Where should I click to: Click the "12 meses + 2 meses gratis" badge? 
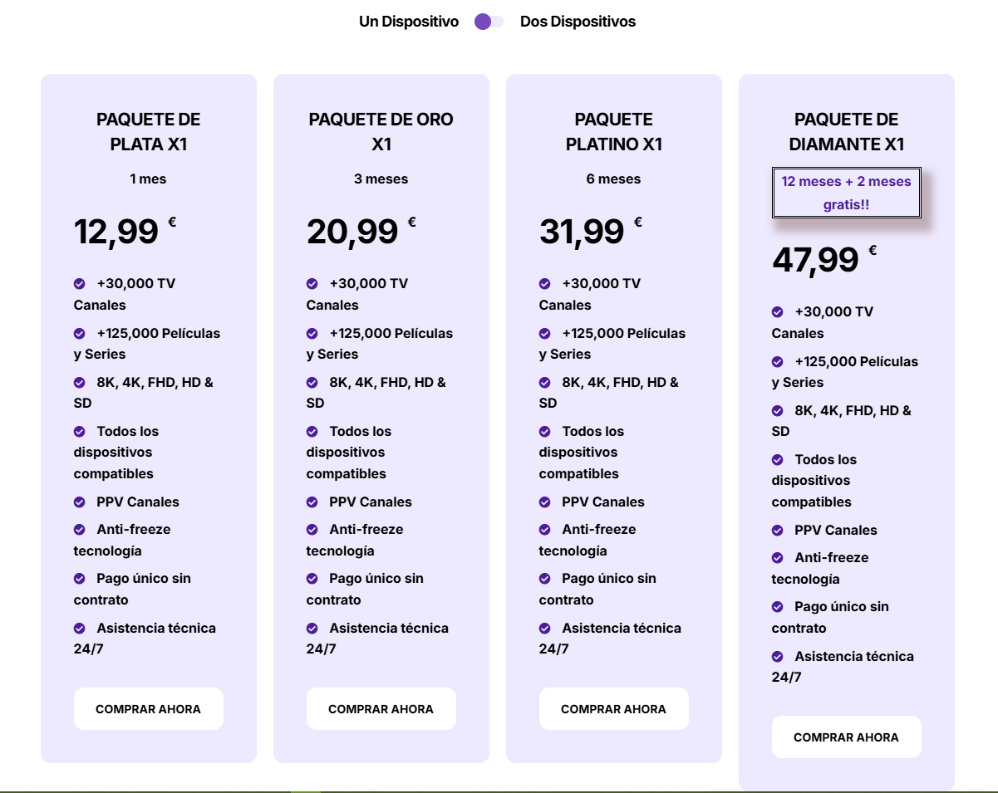846,193
